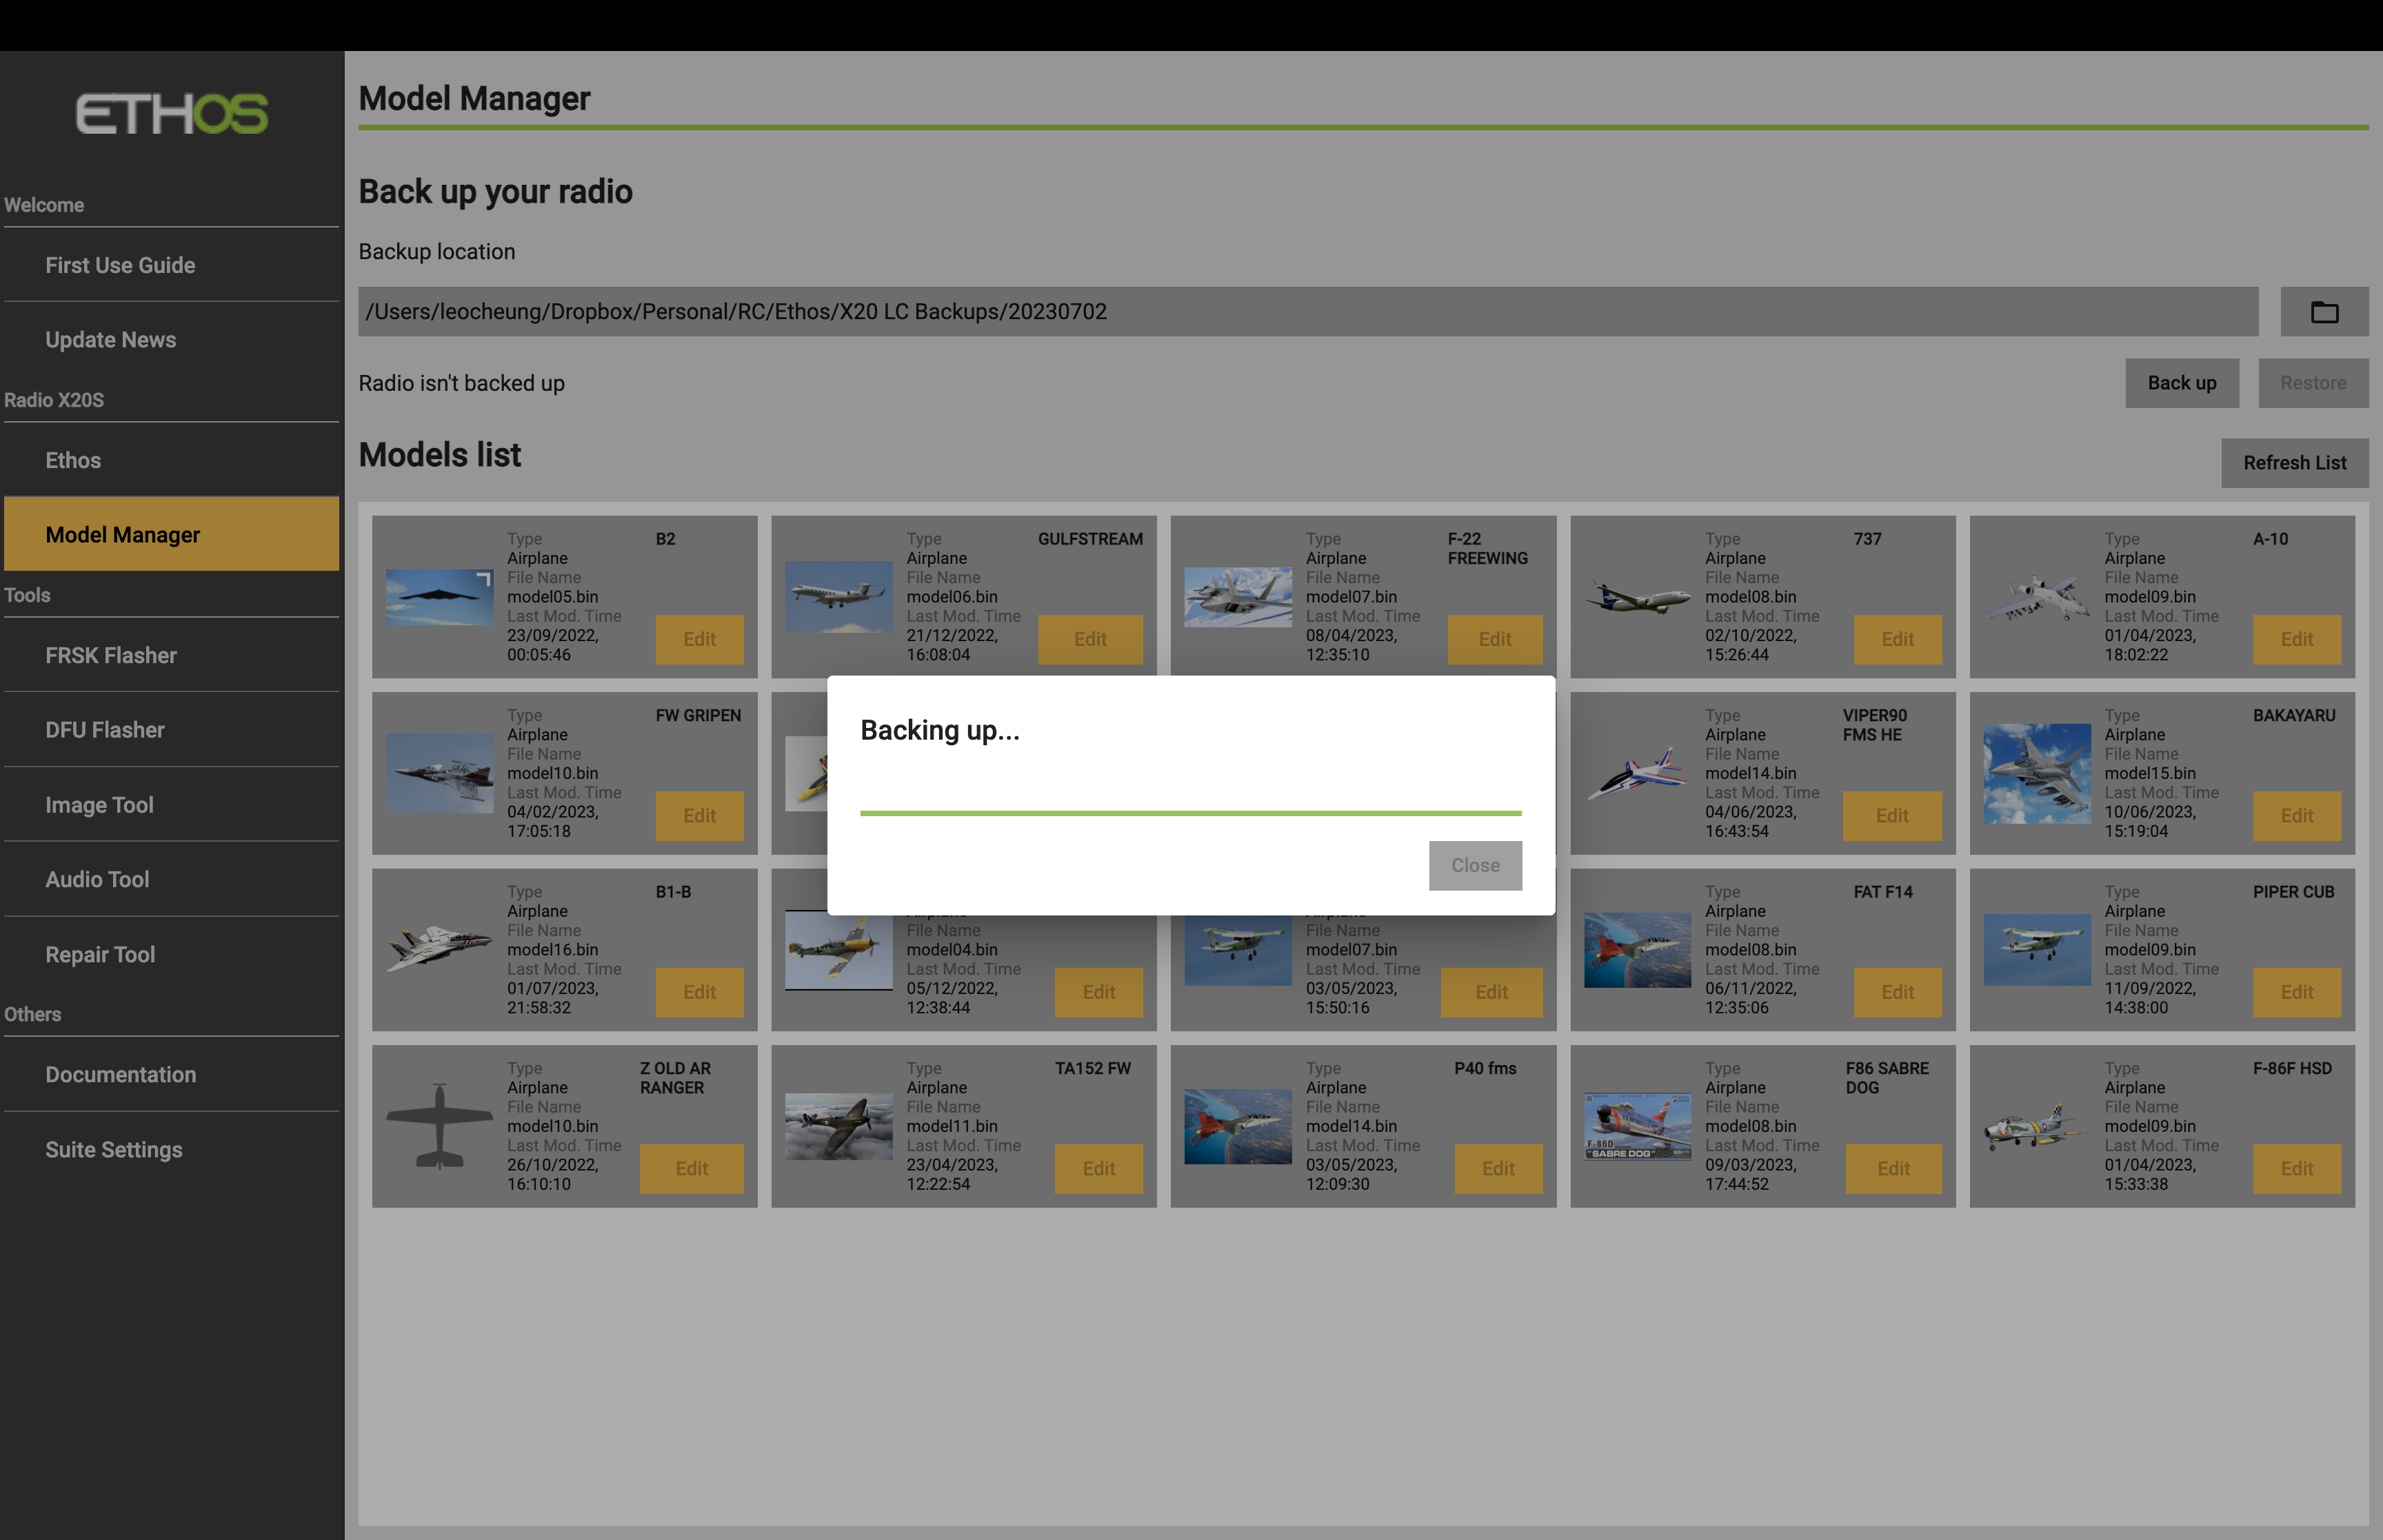Click the backup progress bar
This screenshot has width=2383, height=1540.
[1190, 813]
